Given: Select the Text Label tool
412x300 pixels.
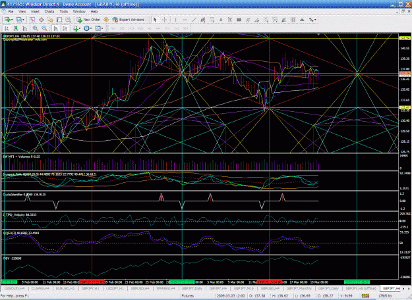Looking at the screenshot, I should (x=230, y=20).
